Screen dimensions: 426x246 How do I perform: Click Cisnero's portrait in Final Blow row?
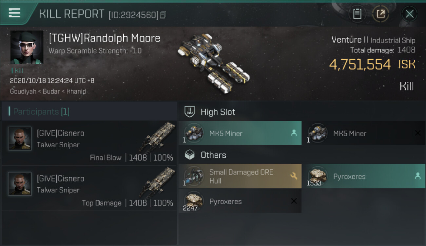(x=20, y=138)
